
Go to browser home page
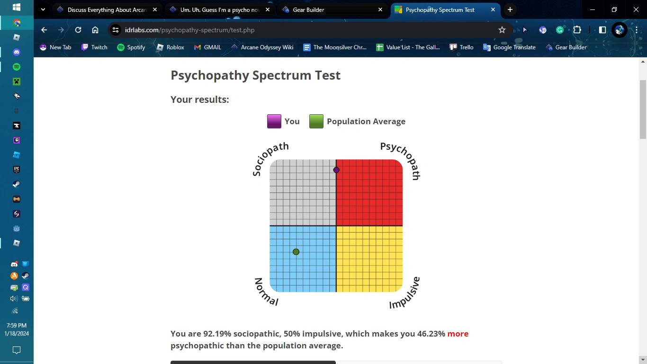point(95,30)
